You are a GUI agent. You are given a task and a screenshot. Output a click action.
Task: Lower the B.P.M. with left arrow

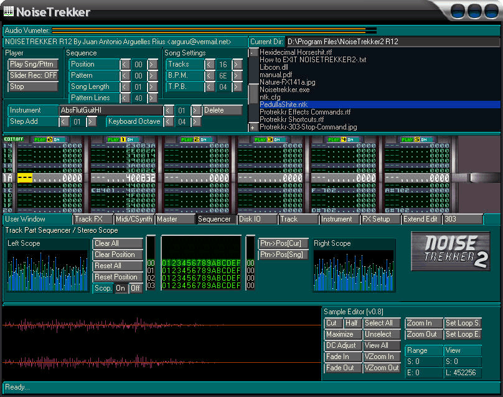point(210,76)
